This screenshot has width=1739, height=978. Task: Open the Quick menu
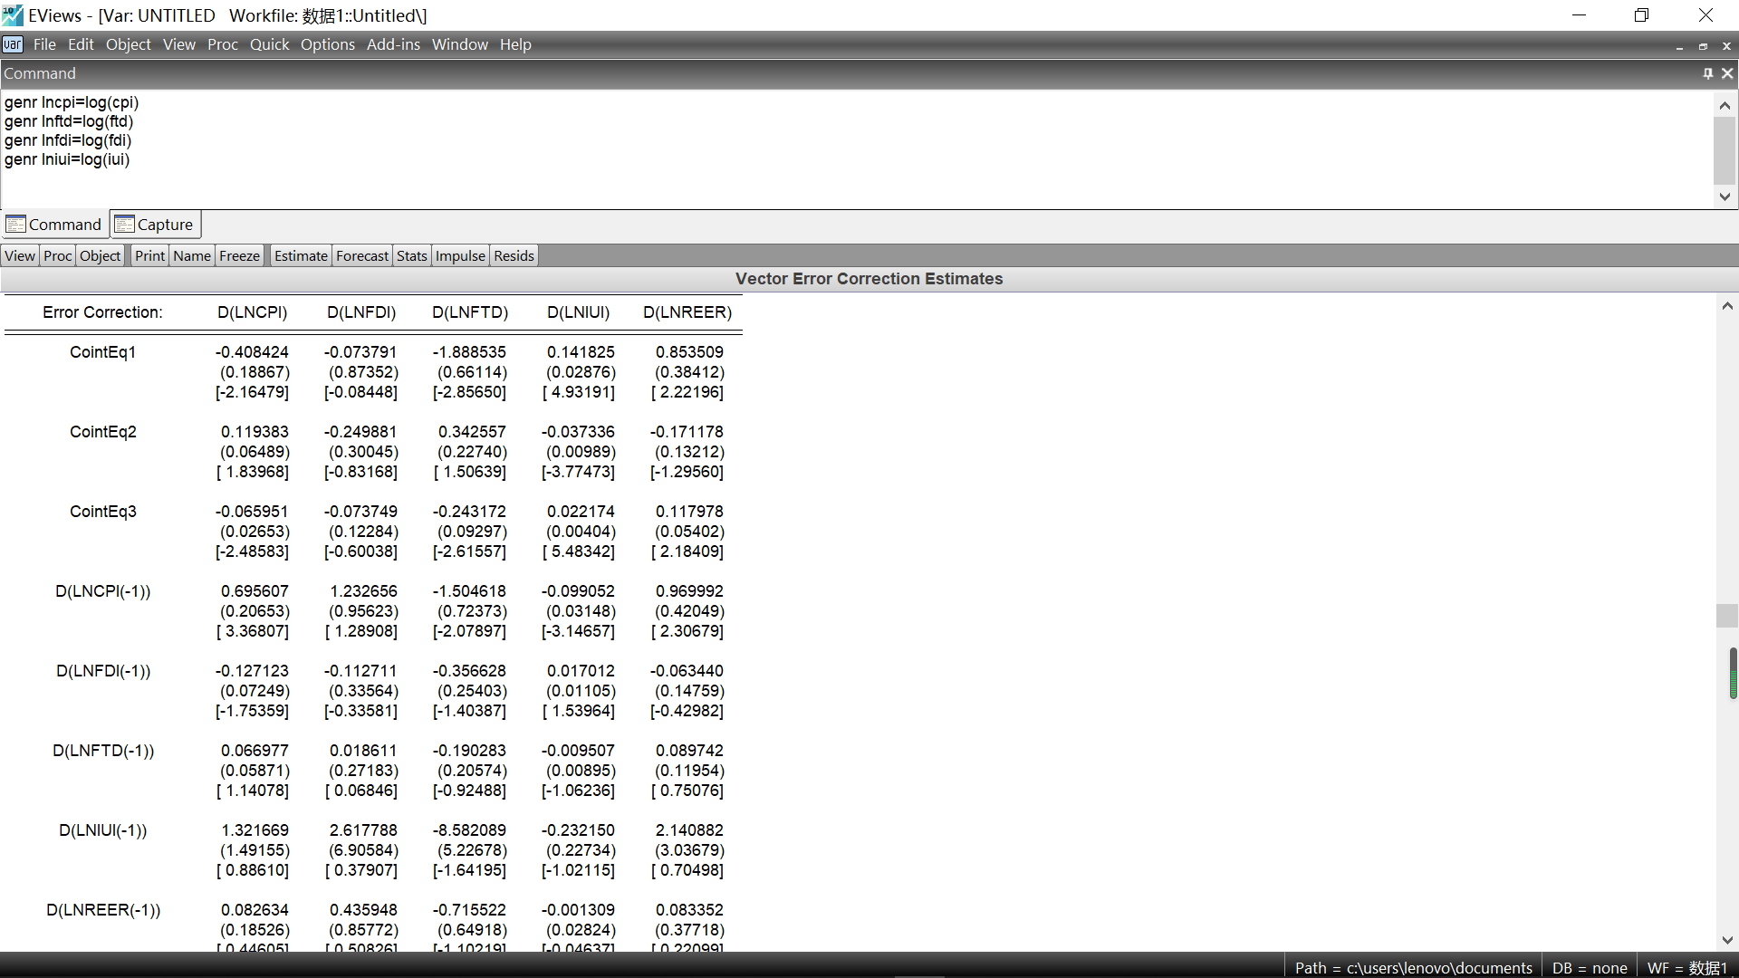269,44
